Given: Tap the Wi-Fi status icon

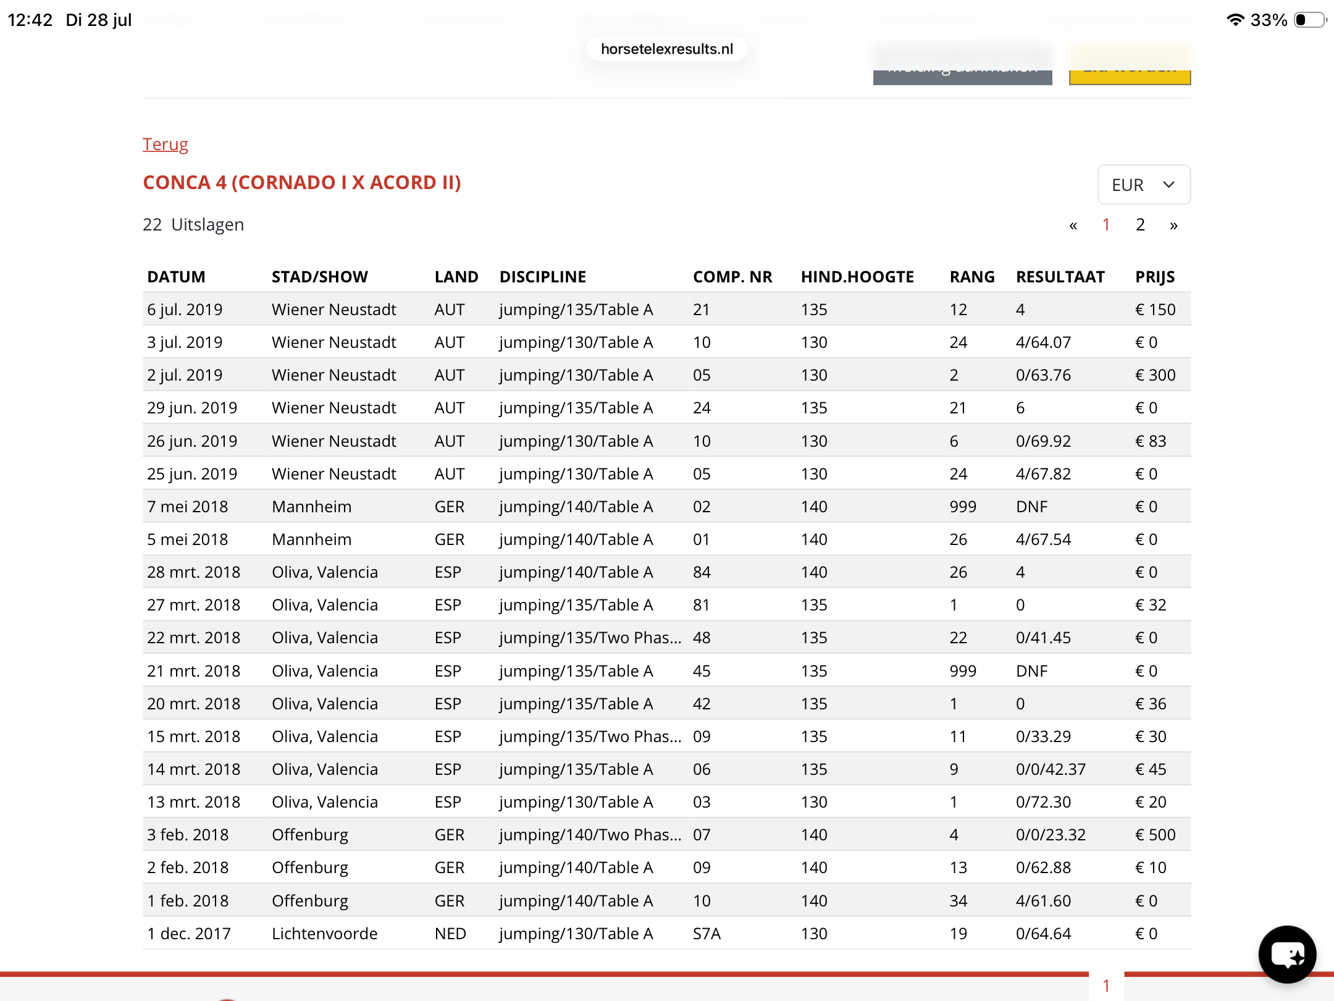Looking at the screenshot, I should click(x=1235, y=20).
